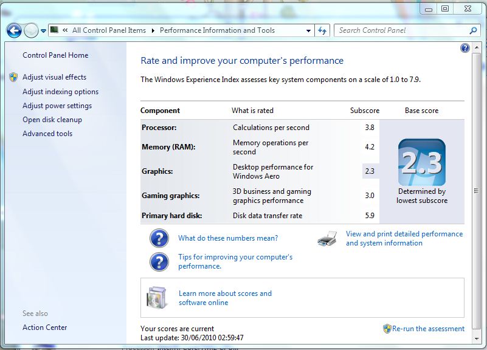Minimize the Control Panel window
The width and height of the screenshot is (487, 350).
428,9
